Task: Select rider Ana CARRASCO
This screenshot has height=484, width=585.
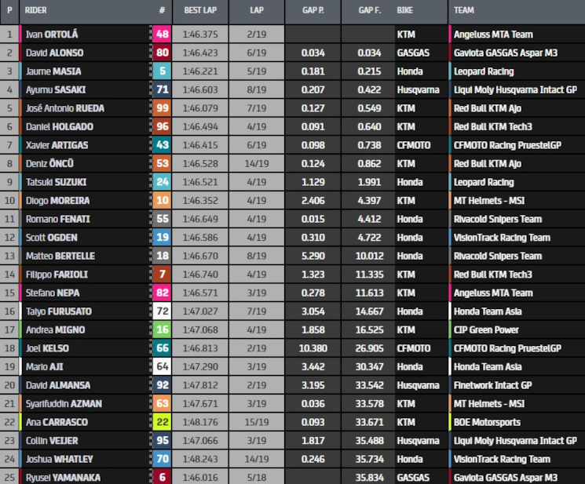Action: pyautogui.click(x=57, y=422)
